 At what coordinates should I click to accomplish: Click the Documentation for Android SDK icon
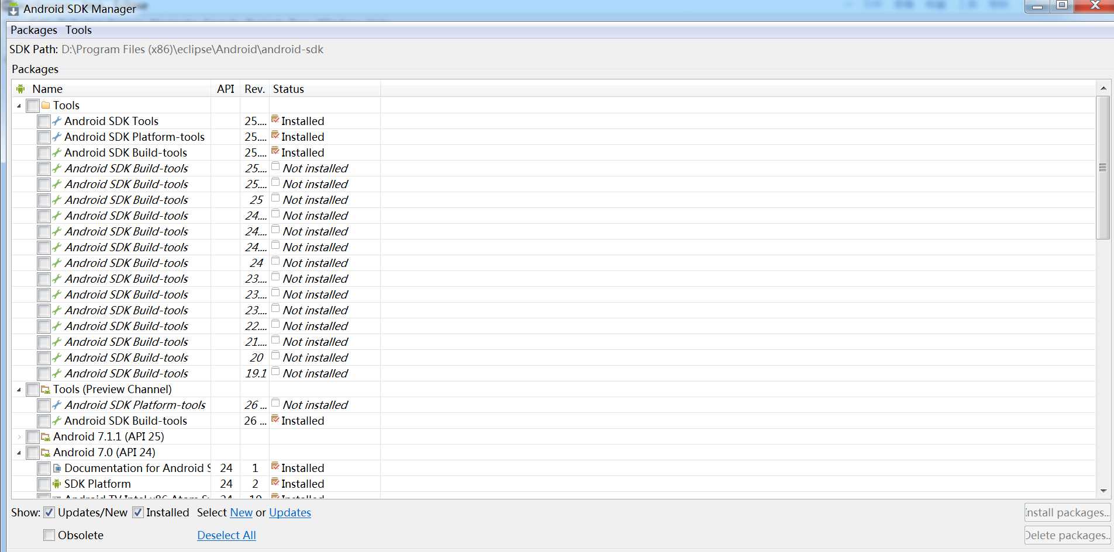[57, 468]
